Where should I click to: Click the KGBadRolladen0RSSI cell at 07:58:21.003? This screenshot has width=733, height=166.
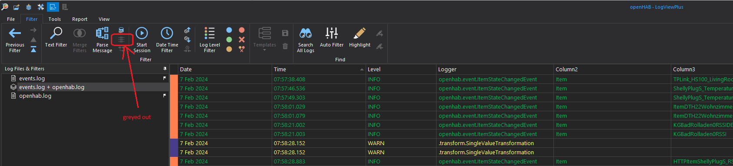pyautogui.click(x=702, y=134)
